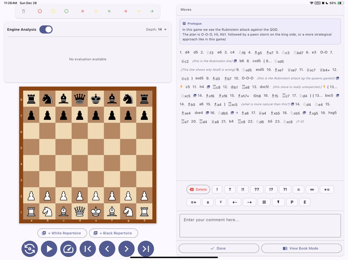Click the E annotation button

pyautogui.click(x=304, y=202)
